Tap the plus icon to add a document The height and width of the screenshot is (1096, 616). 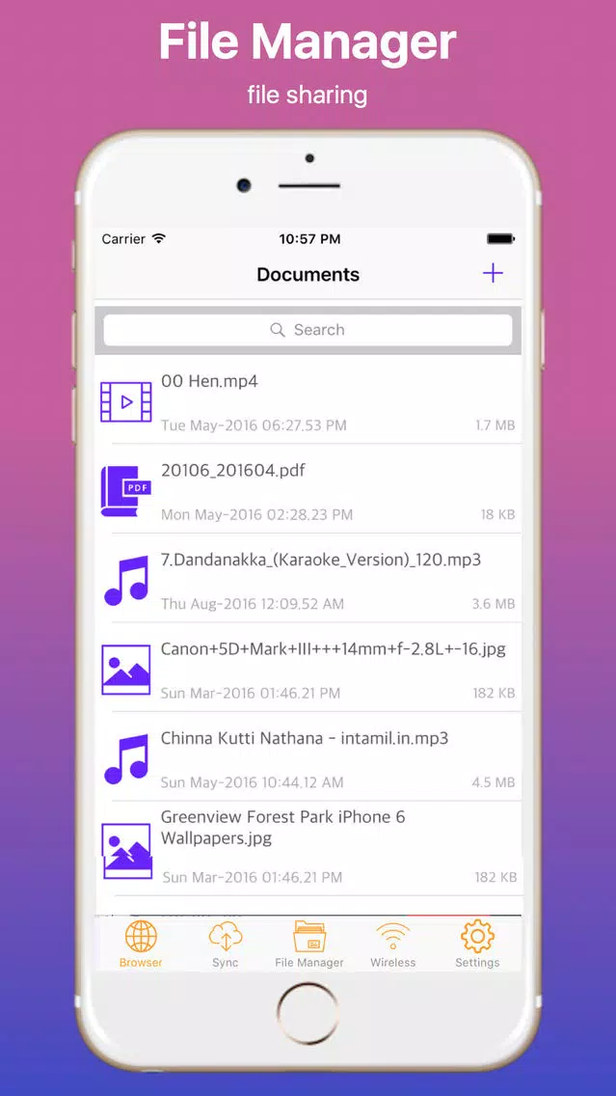(x=493, y=273)
